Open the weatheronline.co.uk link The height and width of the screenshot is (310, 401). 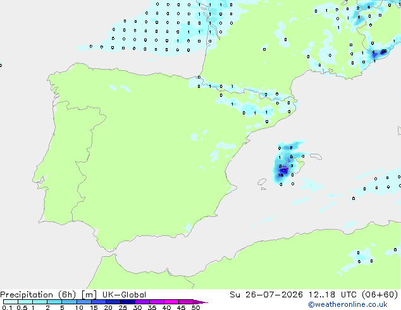click(x=348, y=304)
